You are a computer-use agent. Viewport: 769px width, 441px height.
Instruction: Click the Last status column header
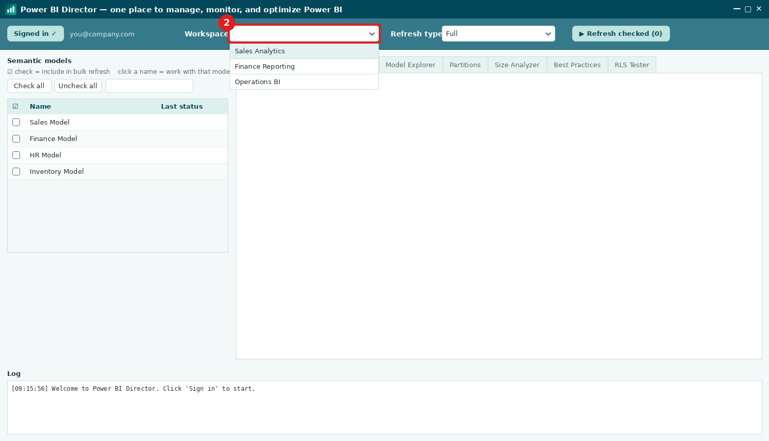182,107
